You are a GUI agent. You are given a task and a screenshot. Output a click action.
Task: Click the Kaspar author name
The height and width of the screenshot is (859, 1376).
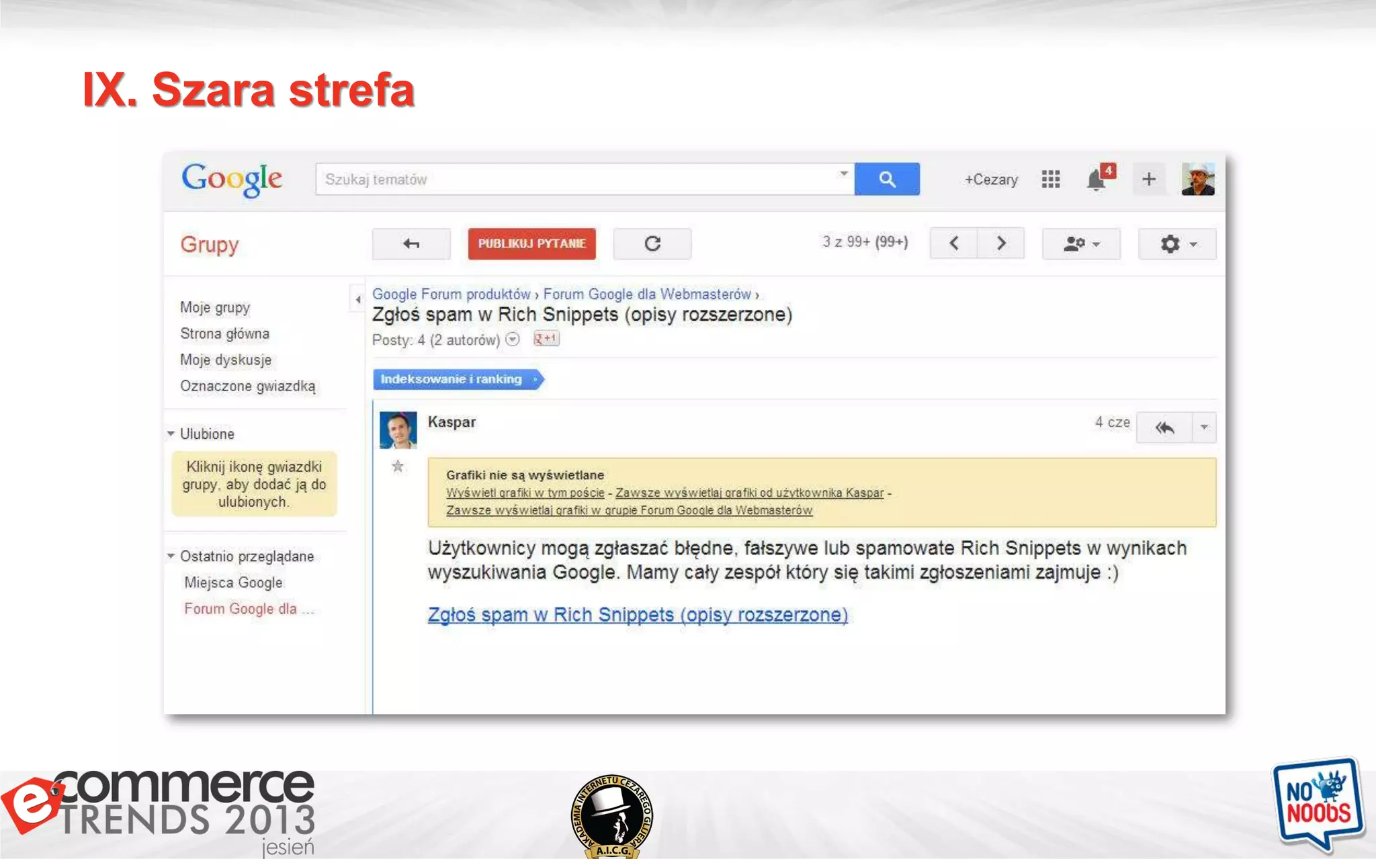click(x=451, y=422)
